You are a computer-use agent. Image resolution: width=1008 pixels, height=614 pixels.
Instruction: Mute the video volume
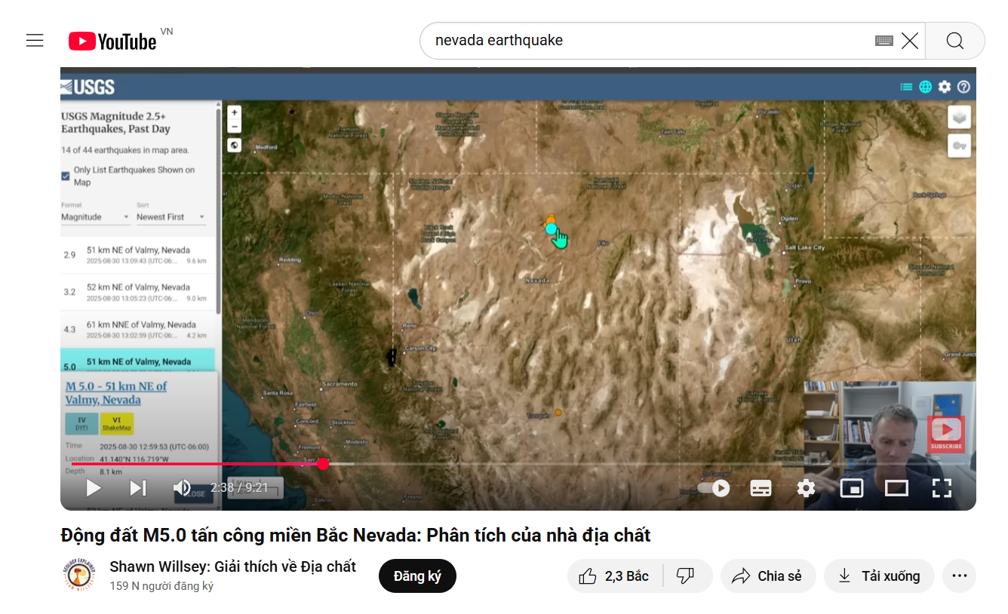(x=182, y=488)
